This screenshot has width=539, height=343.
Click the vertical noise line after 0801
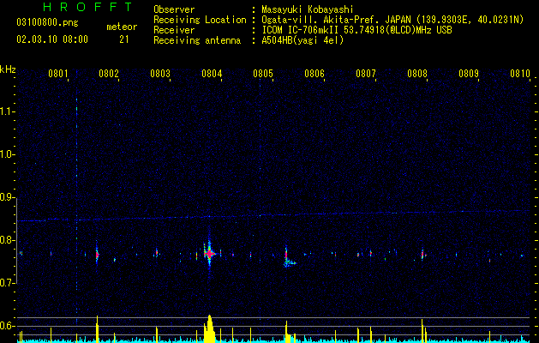click(x=76, y=195)
